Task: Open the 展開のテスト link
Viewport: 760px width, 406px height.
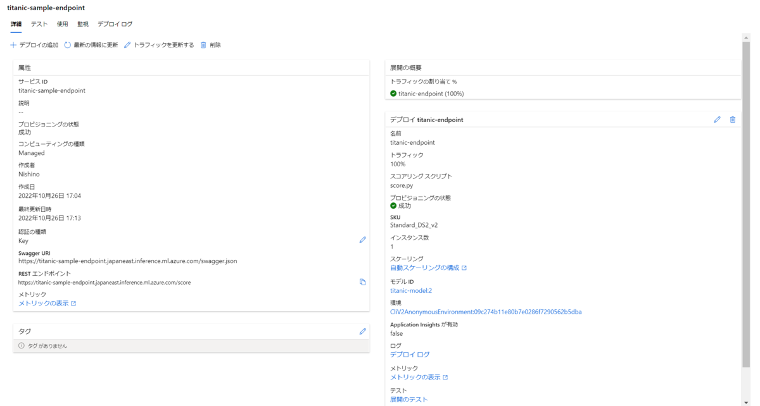Action: (x=409, y=400)
